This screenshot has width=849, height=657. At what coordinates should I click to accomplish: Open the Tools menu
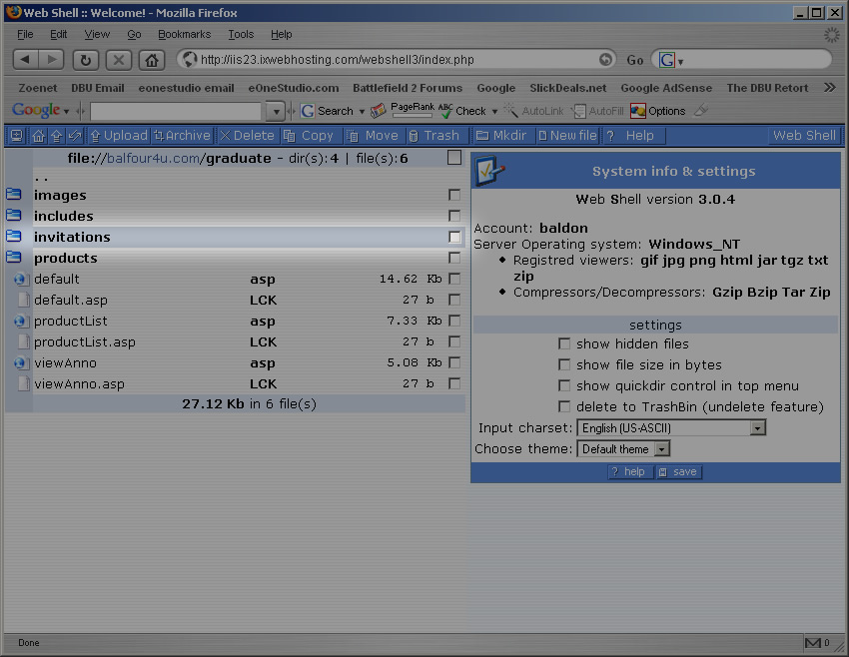tap(241, 34)
